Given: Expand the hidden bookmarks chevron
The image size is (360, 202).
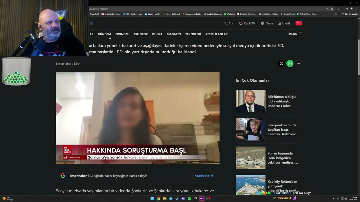Looking at the screenshot, I should [336, 14].
